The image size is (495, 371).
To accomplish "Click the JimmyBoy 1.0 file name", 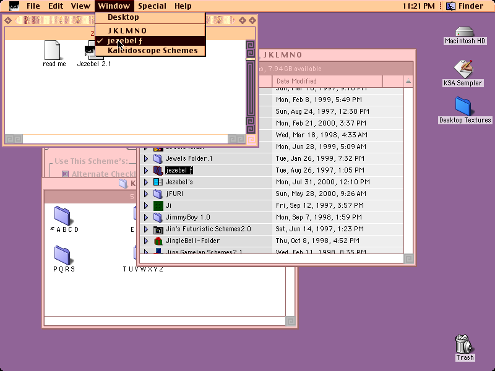I will pyautogui.click(x=188, y=218).
